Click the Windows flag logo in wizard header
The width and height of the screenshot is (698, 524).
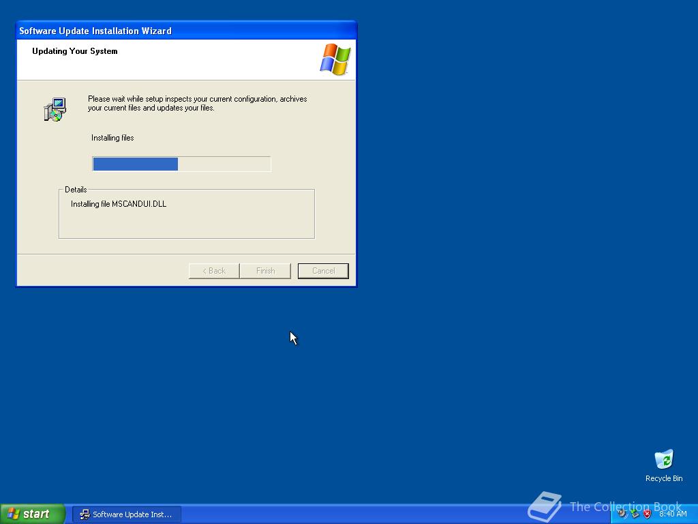[x=335, y=59]
